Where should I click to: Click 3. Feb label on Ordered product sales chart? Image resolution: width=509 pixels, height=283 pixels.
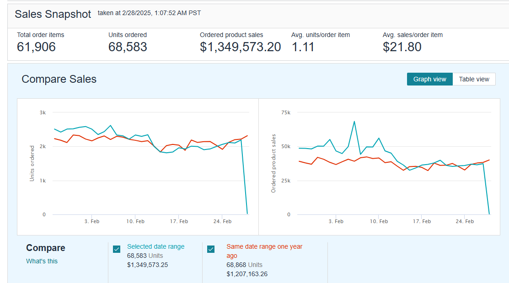[x=336, y=221]
